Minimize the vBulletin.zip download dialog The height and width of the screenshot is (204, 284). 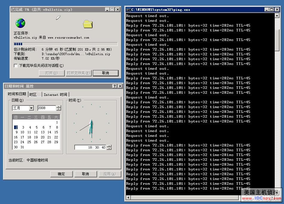click(x=108, y=9)
